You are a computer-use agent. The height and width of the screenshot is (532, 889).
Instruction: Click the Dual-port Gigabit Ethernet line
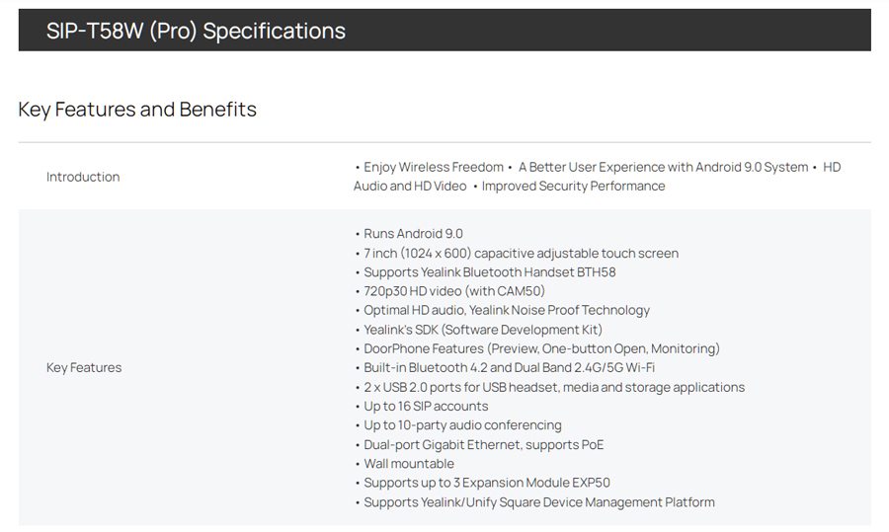483,444
